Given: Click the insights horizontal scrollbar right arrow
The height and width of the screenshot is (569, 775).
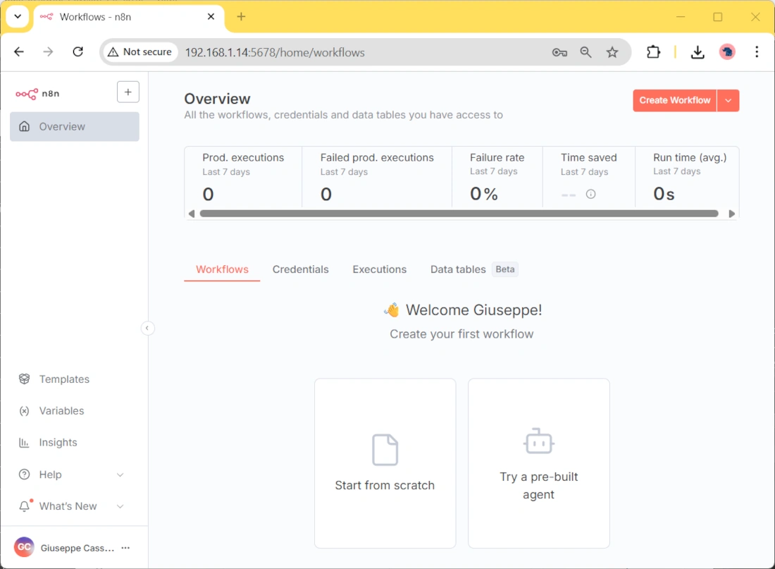Looking at the screenshot, I should [x=731, y=214].
